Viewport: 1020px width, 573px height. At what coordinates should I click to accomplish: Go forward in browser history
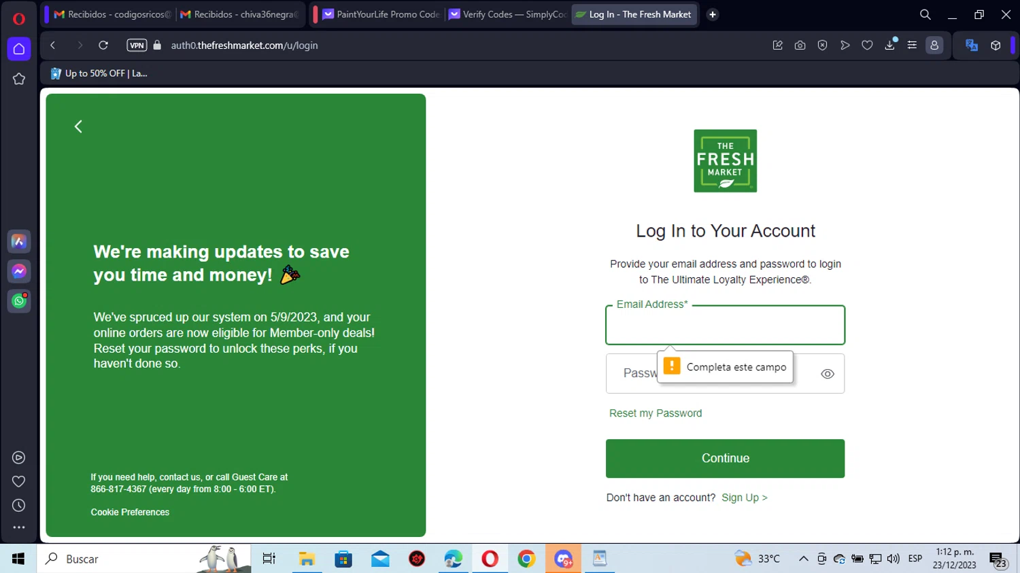[x=80, y=46]
